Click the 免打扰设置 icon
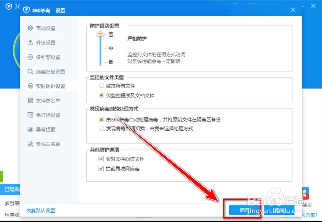This screenshot has width=322, height=222. (x=30, y=115)
